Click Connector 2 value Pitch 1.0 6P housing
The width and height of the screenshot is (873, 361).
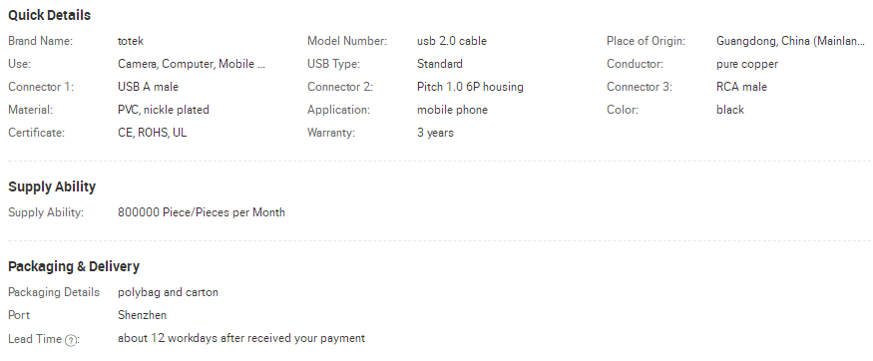pos(470,87)
